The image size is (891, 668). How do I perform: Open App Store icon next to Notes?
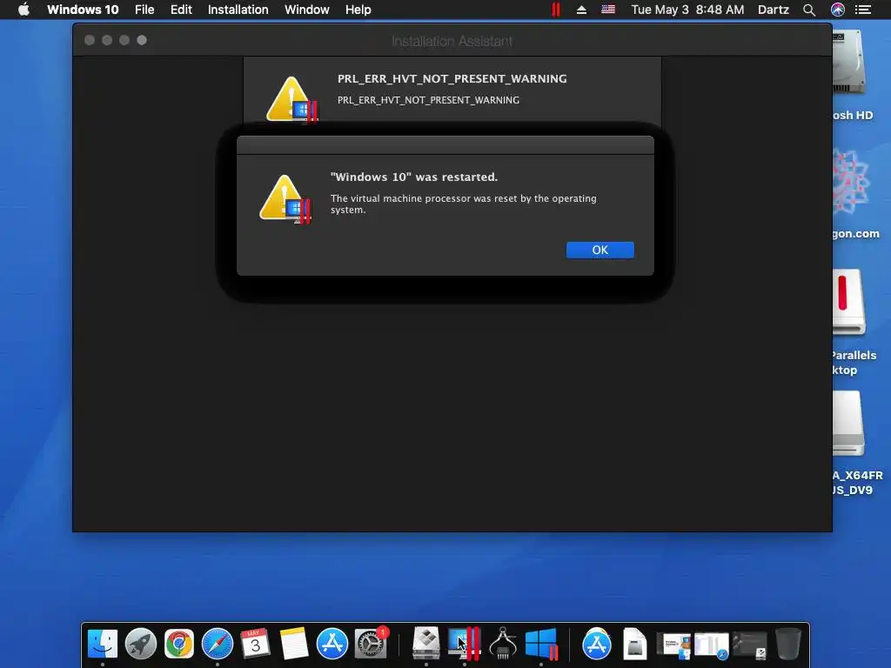point(332,644)
